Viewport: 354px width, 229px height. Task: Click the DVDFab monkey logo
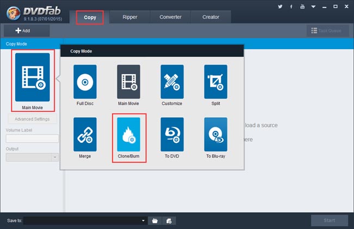click(13, 13)
